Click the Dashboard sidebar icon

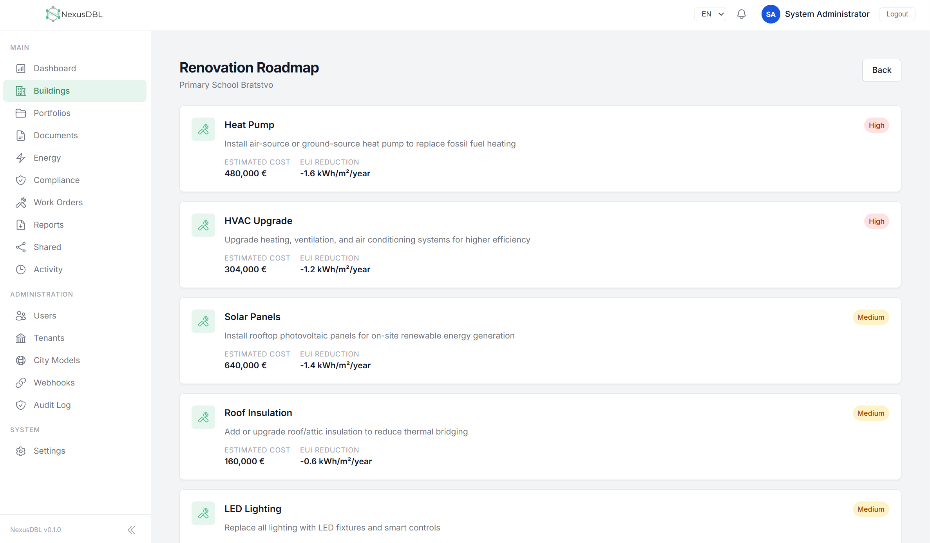tap(21, 69)
